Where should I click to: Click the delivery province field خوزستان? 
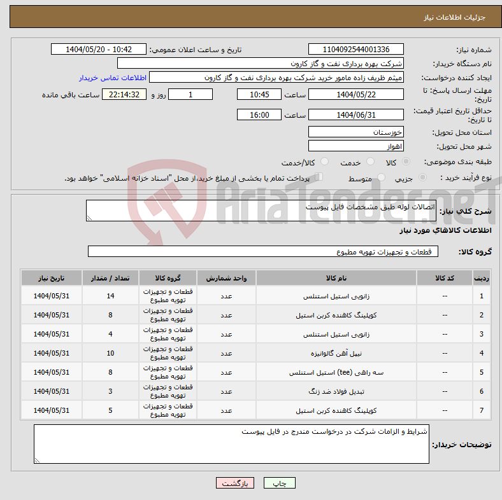[x=355, y=132]
